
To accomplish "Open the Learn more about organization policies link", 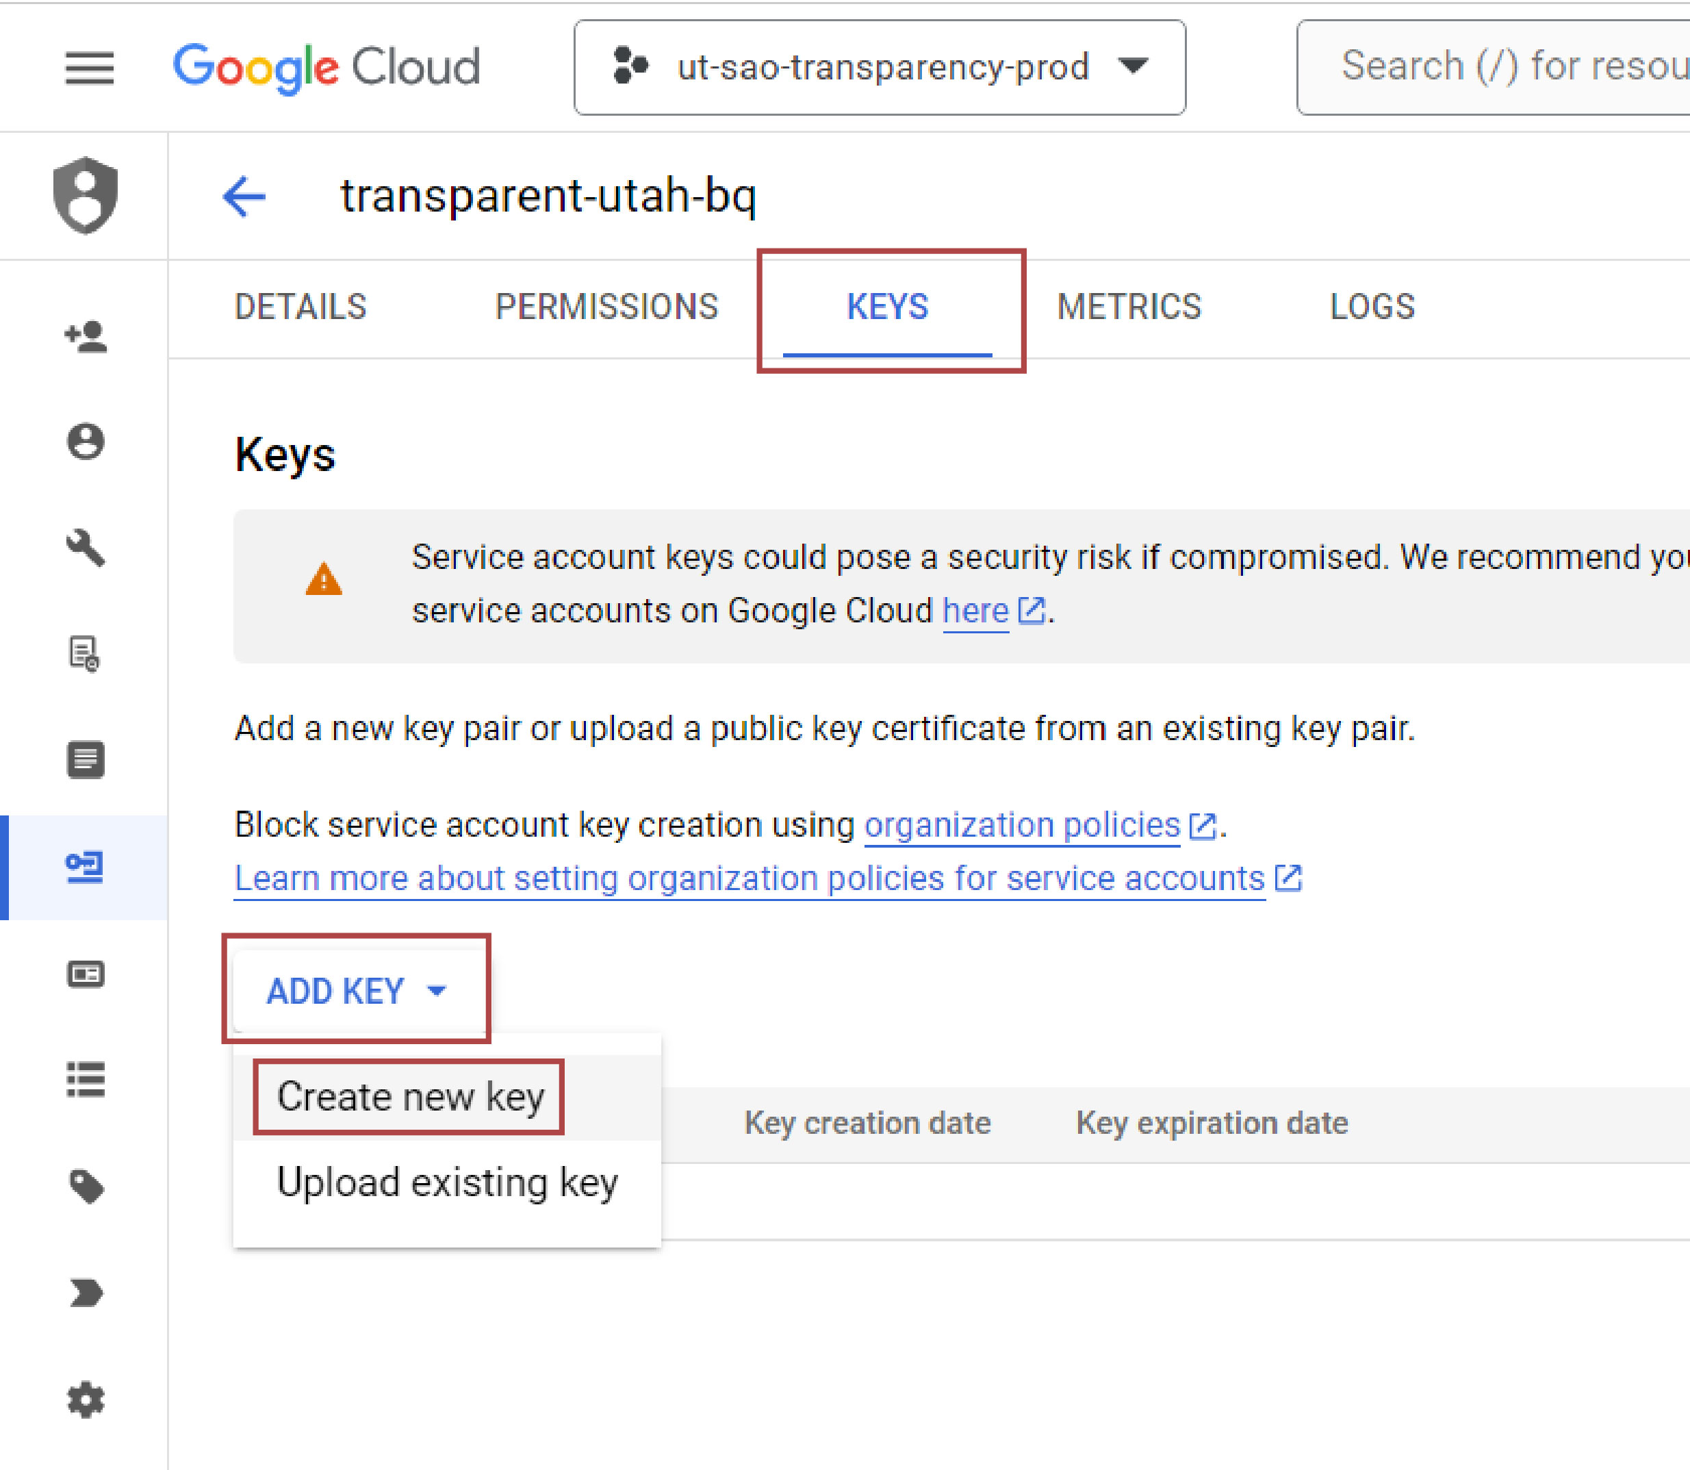I will coord(750,878).
